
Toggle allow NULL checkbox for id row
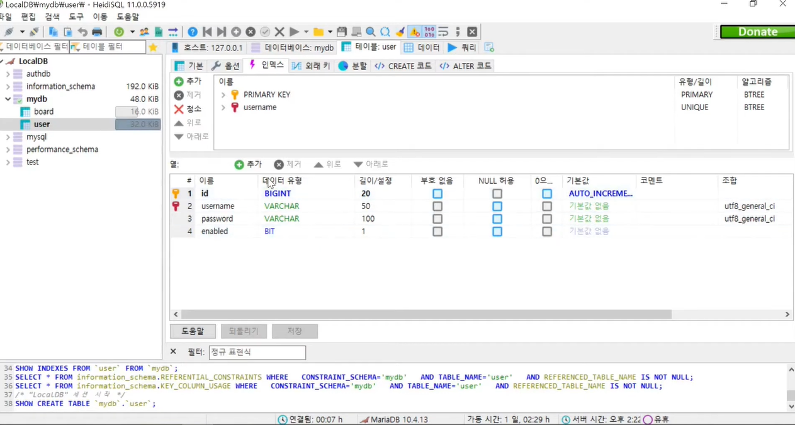pyautogui.click(x=497, y=193)
